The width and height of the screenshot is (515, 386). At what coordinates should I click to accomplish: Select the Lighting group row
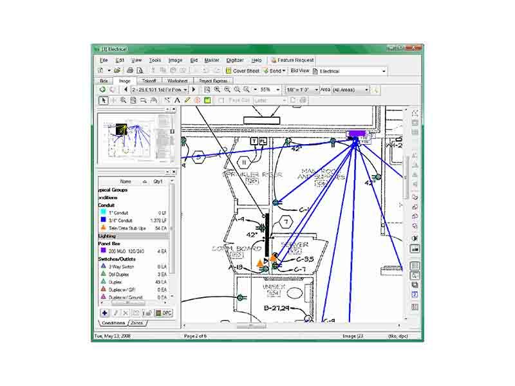coord(133,235)
